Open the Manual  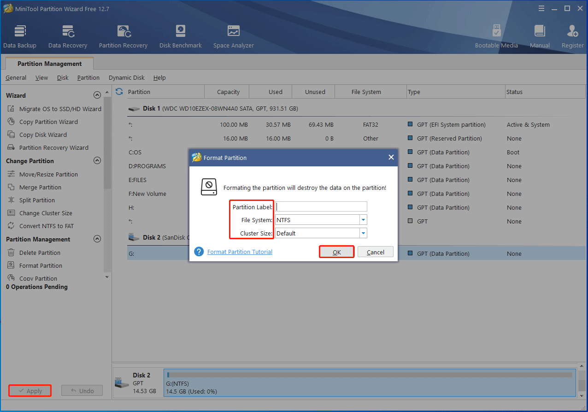[540, 37]
